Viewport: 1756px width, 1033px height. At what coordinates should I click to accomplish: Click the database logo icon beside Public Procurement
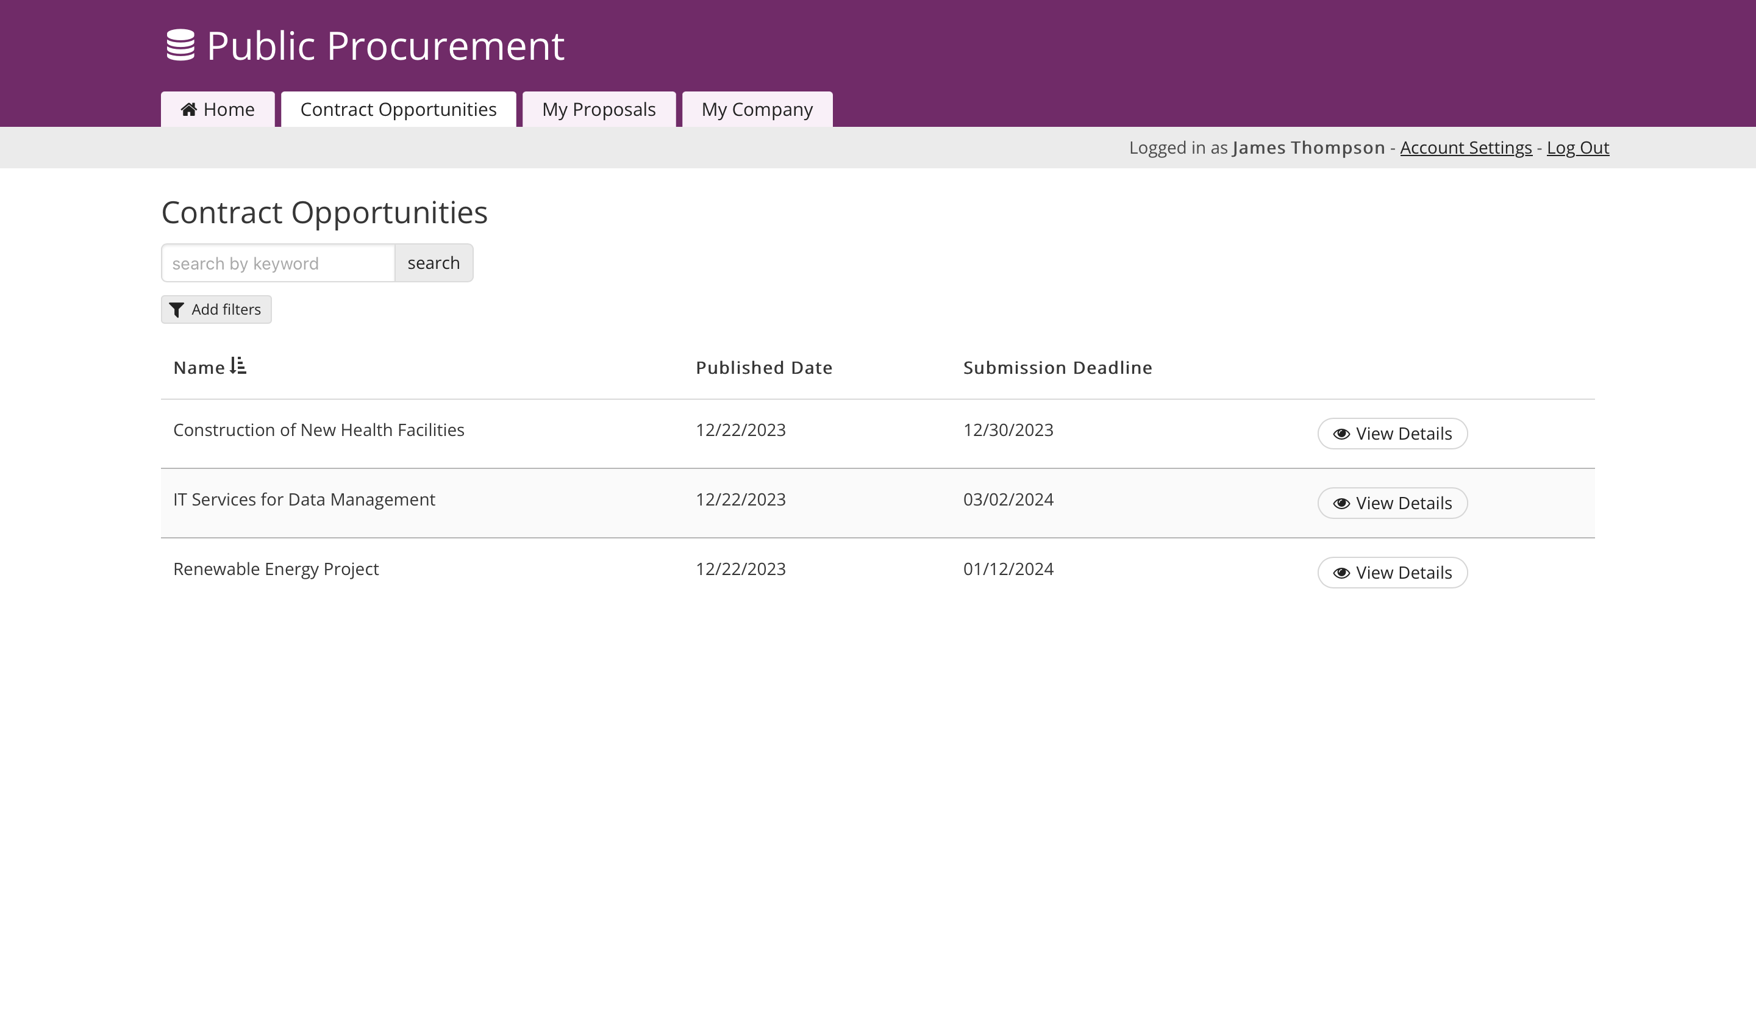tap(180, 45)
